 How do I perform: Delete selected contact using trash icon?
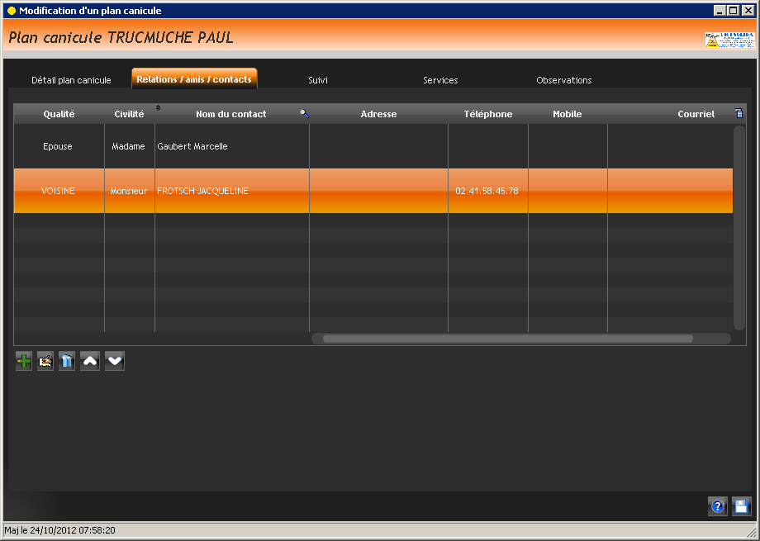click(67, 361)
